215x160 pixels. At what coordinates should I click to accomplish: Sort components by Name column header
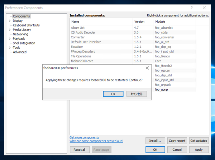(101, 22)
